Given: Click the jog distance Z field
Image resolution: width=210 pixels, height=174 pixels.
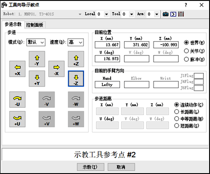Looking at the screenshot, I should coord(158,111).
